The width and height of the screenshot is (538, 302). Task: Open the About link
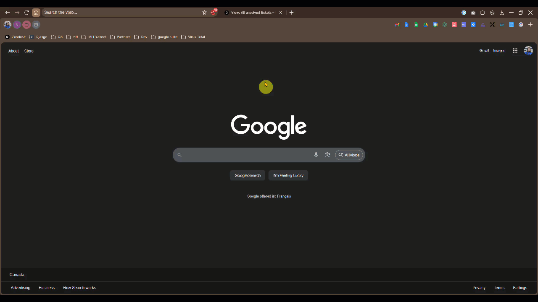click(x=13, y=51)
